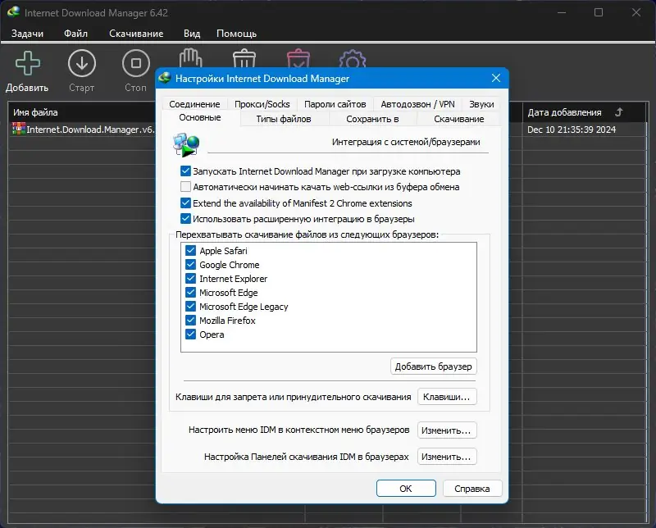The width and height of the screenshot is (656, 528).
Task: Click the Старт download arrow icon
Action: 81,63
